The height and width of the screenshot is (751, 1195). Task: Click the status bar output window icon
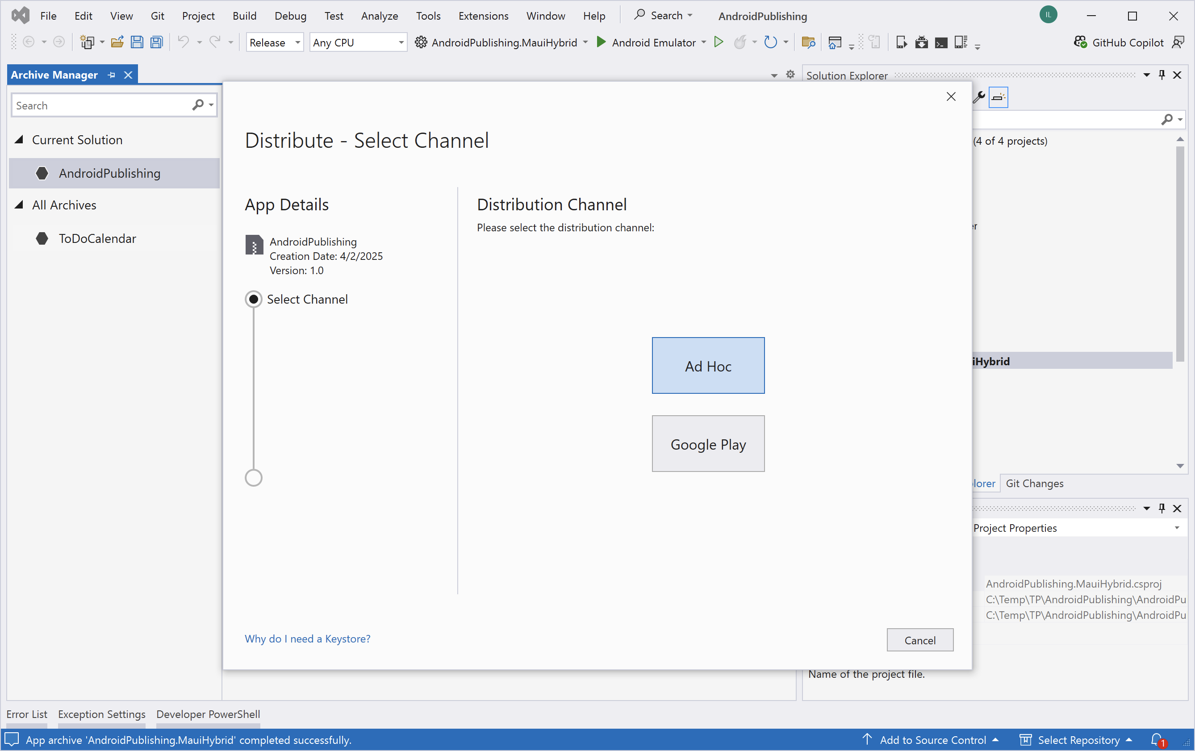(12, 739)
